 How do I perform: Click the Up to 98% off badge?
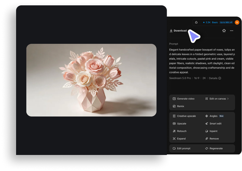pyautogui.click(x=226, y=22)
